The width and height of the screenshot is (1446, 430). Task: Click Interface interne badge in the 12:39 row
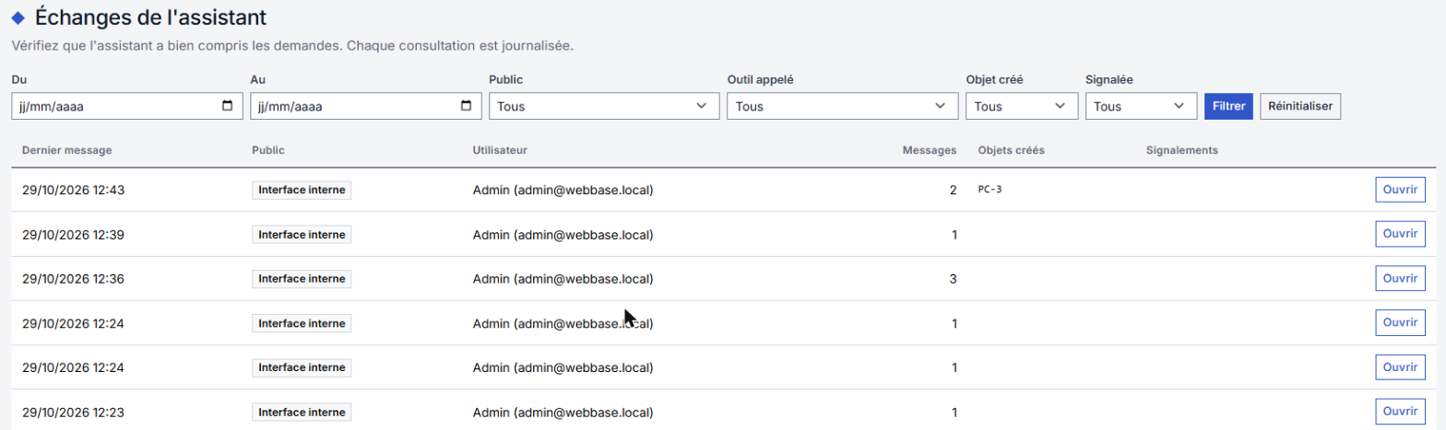pyautogui.click(x=302, y=234)
